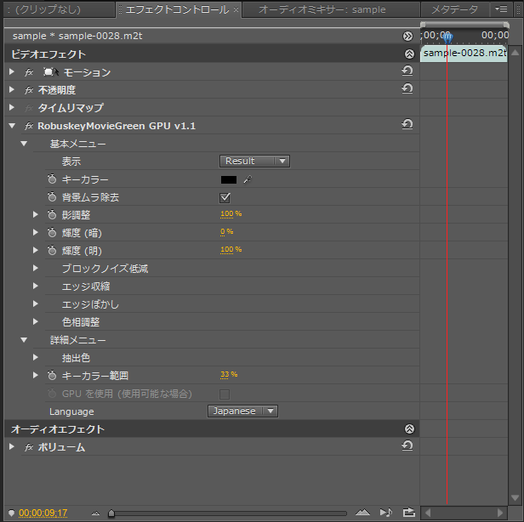
Task: Expand the ブロックノイズ低減 group
Action: (35, 268)
